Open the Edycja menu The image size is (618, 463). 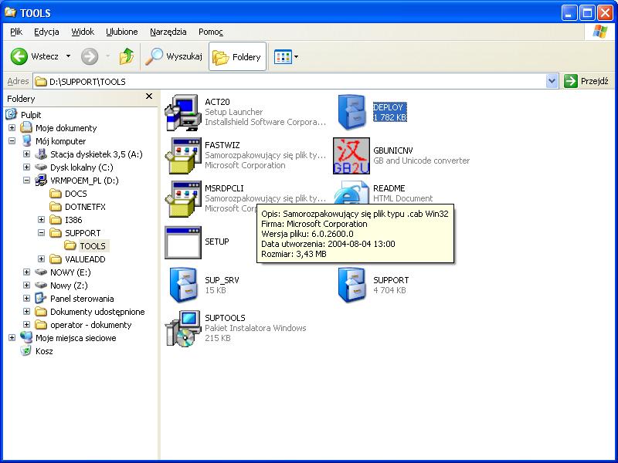46,32
